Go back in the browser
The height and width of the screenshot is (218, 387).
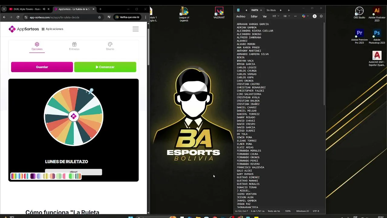tap(4, 17)
